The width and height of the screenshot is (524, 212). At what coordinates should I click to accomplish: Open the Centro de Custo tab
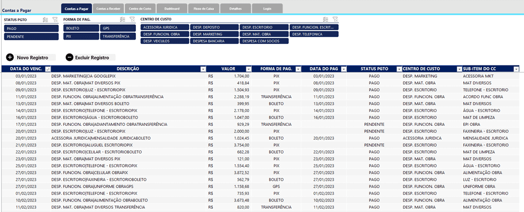pyautogui.click(x=140, y=8)
